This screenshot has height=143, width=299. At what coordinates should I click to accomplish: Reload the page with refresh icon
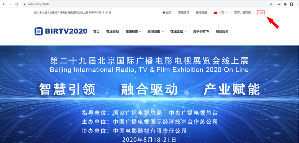tap(17, 4)
